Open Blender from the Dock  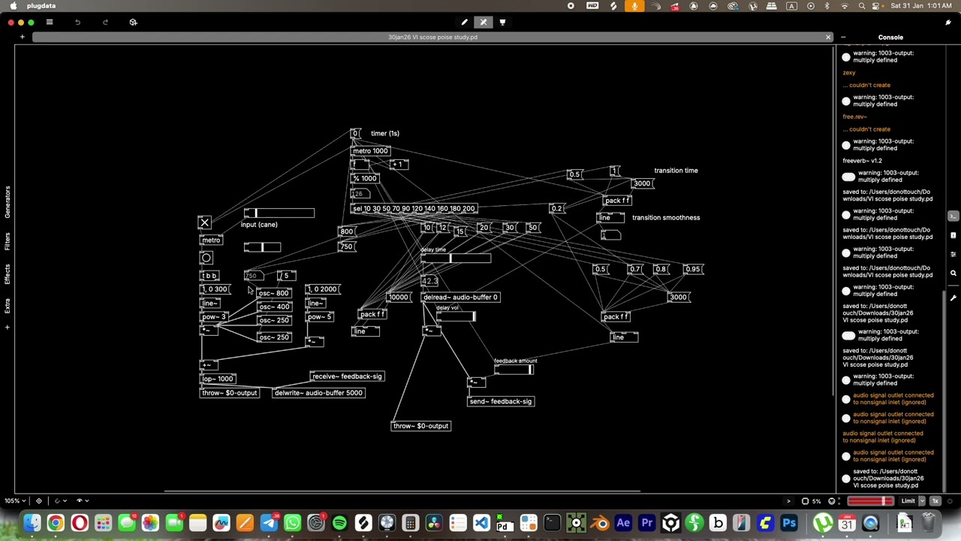coord(599,523)
